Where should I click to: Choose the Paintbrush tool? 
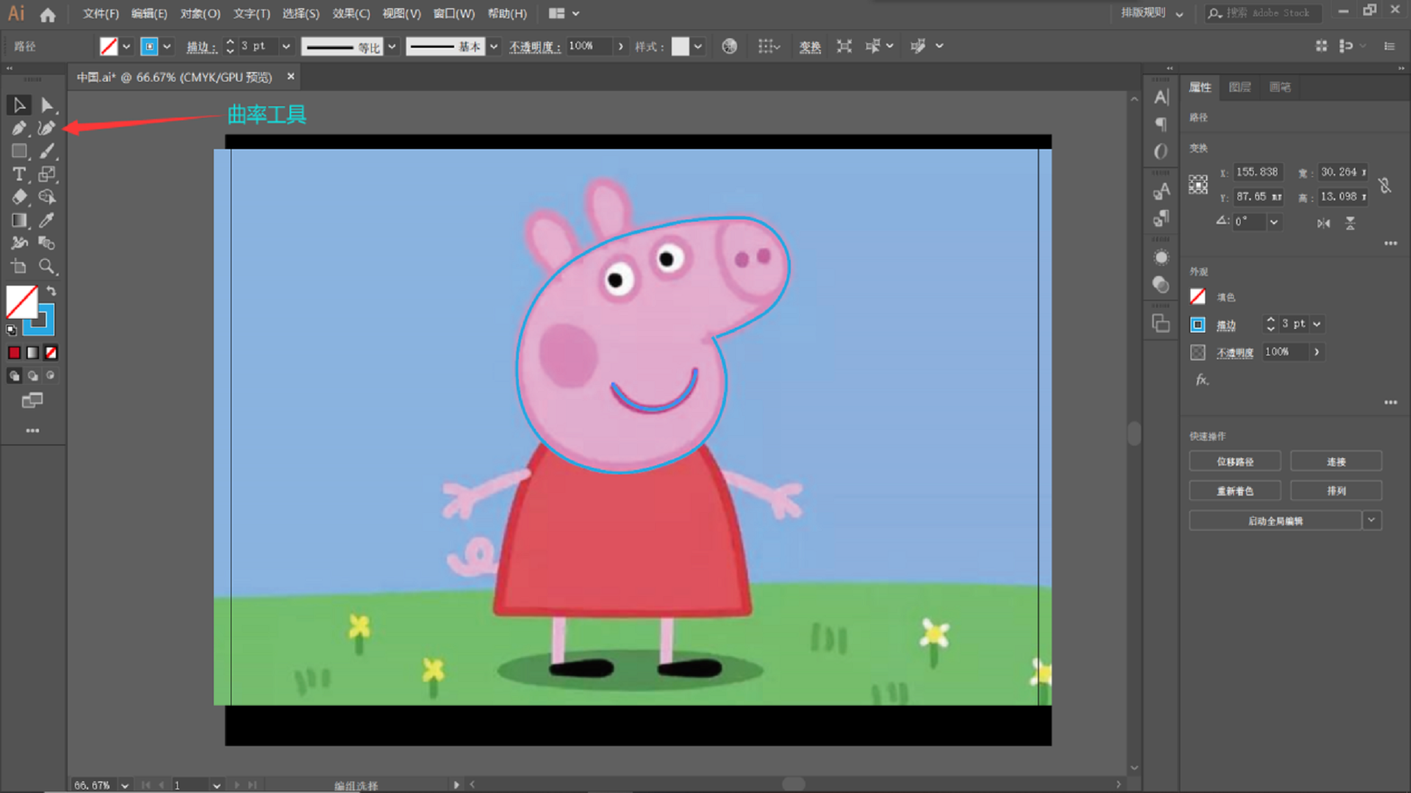46,151
